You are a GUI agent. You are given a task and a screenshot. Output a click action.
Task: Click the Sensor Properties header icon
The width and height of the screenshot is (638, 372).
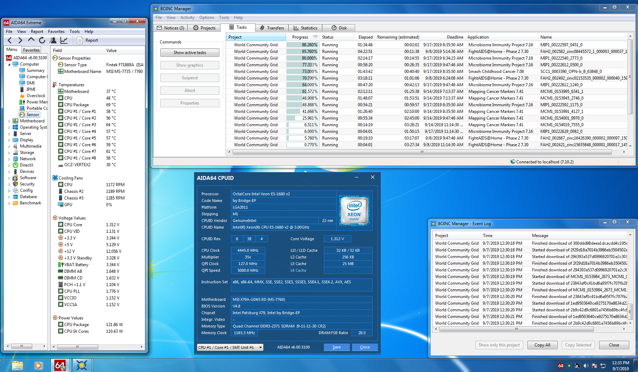coord(55,58)
